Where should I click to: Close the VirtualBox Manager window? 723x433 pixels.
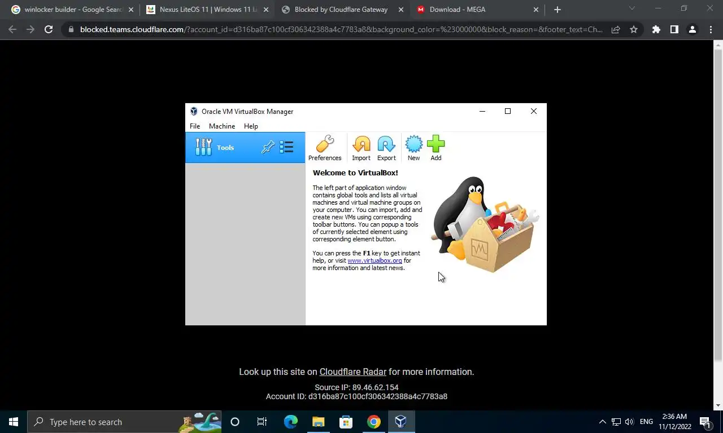click(534, 111)
